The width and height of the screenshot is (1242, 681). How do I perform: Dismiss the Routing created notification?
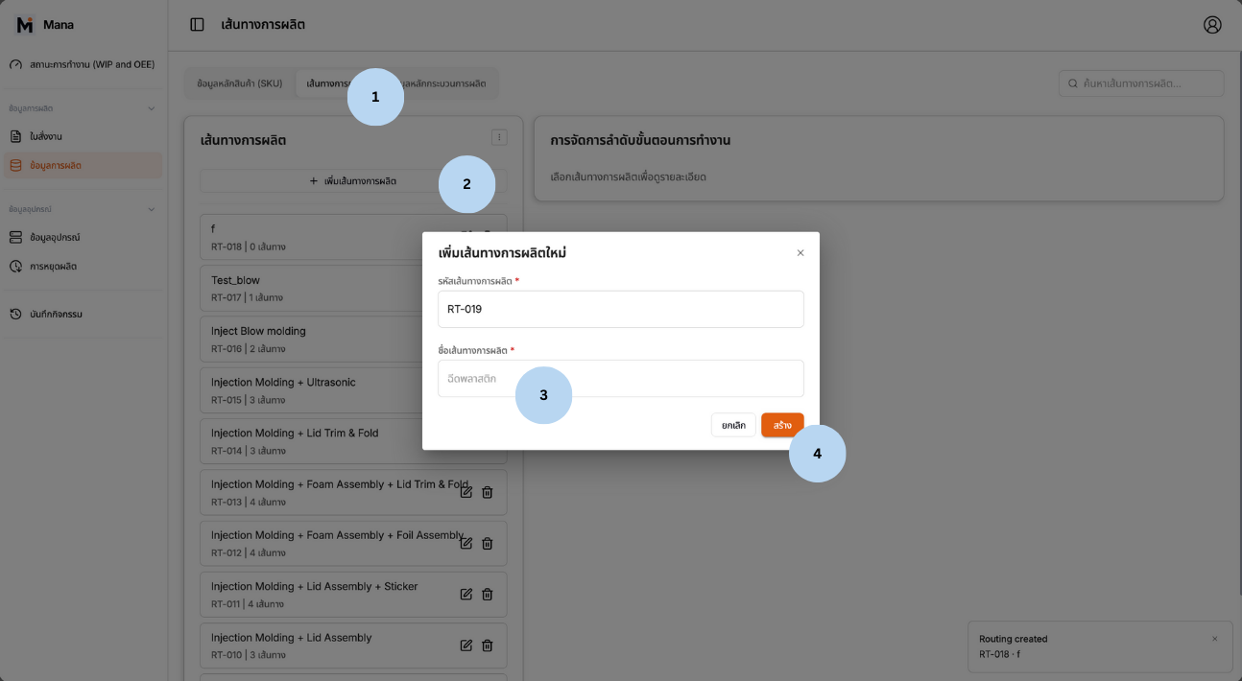tap(1214, 639)
